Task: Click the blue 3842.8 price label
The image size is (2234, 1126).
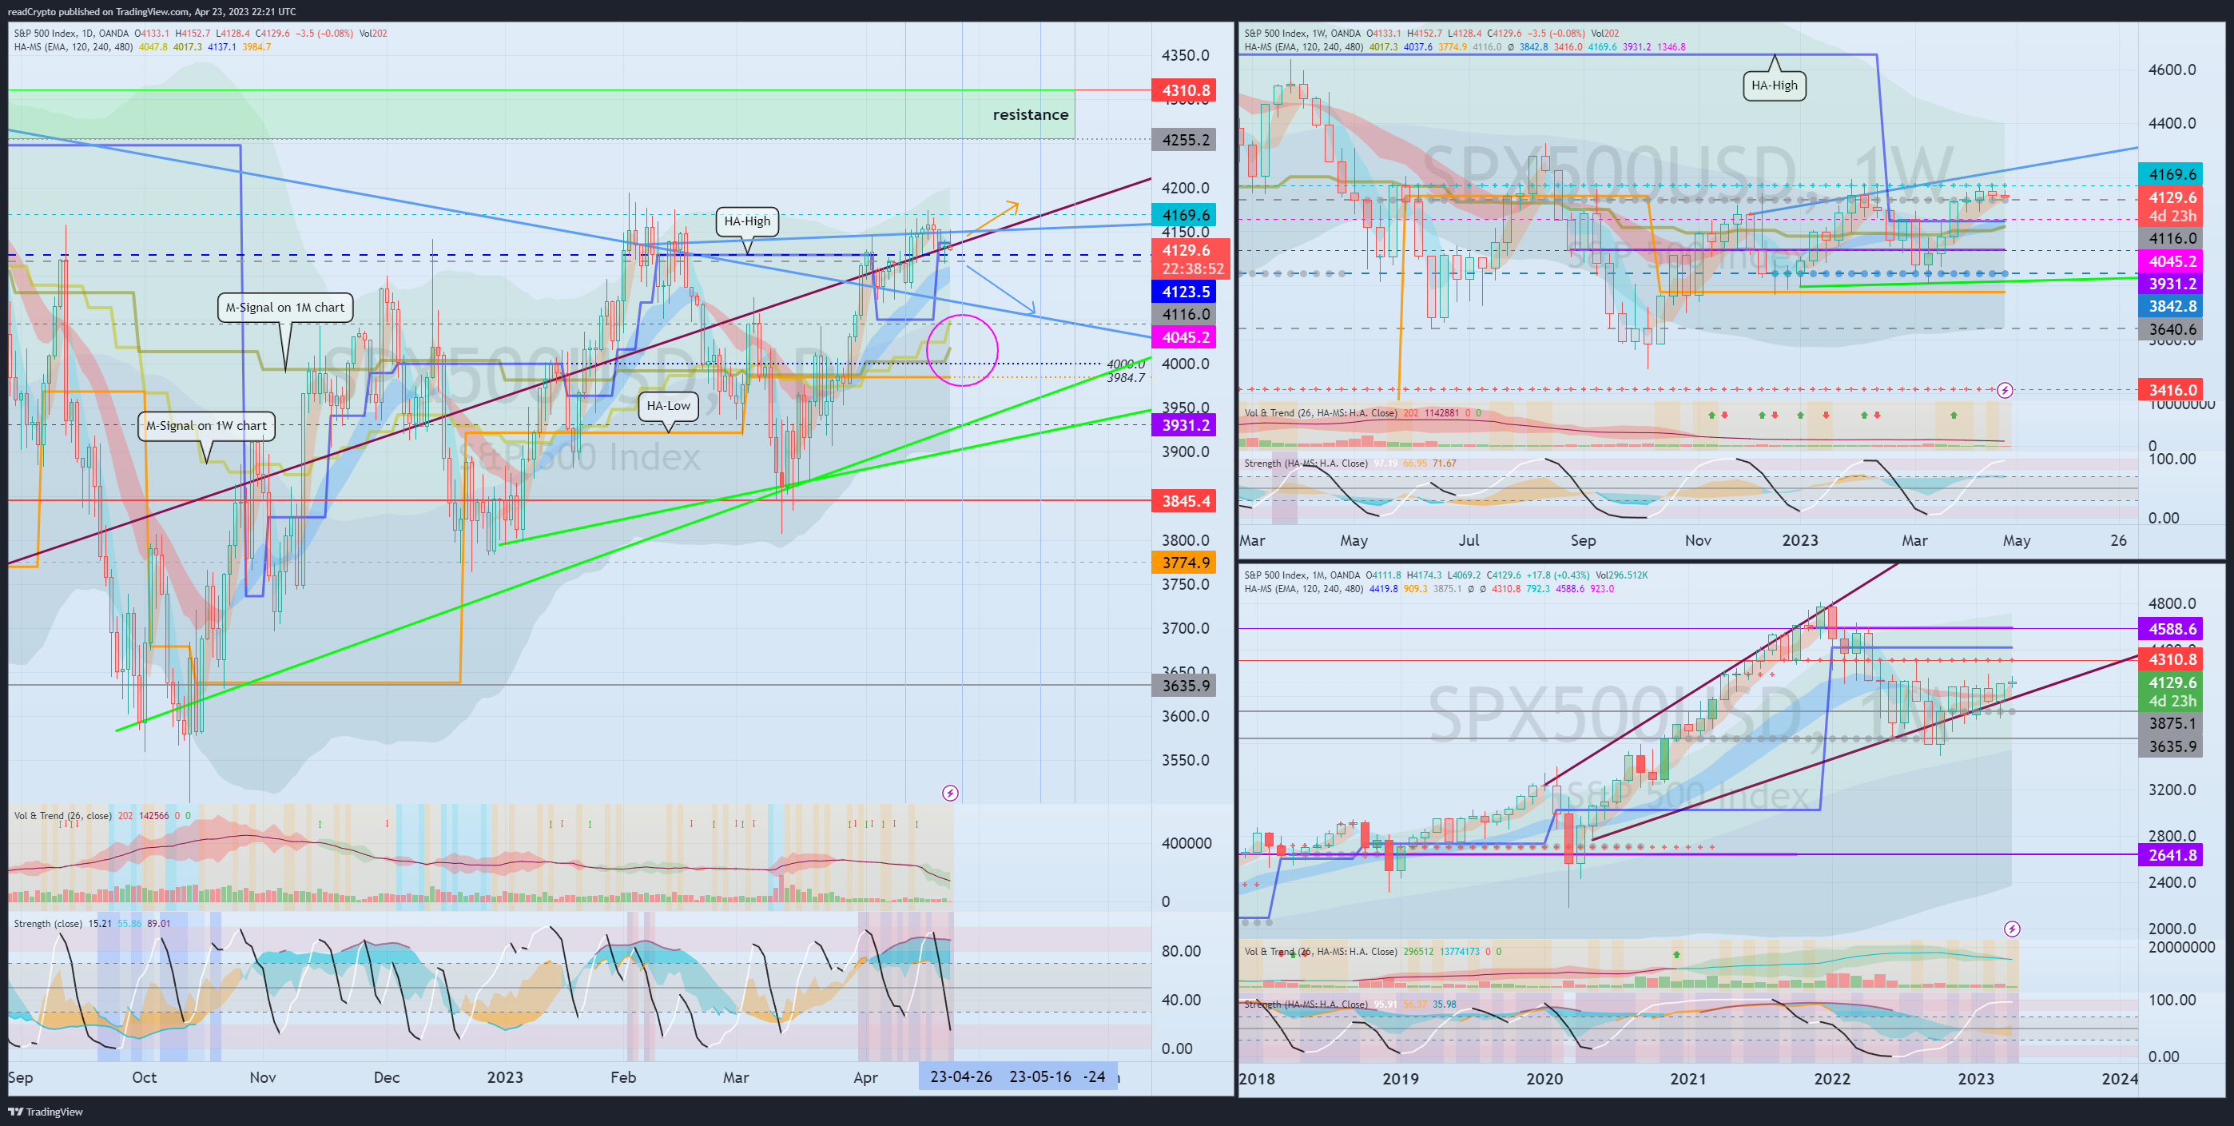Action: click(x=2172, y=306)
